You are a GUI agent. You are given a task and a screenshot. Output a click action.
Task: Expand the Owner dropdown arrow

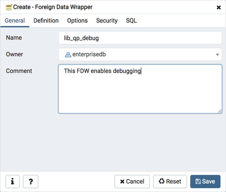[217, 54]
